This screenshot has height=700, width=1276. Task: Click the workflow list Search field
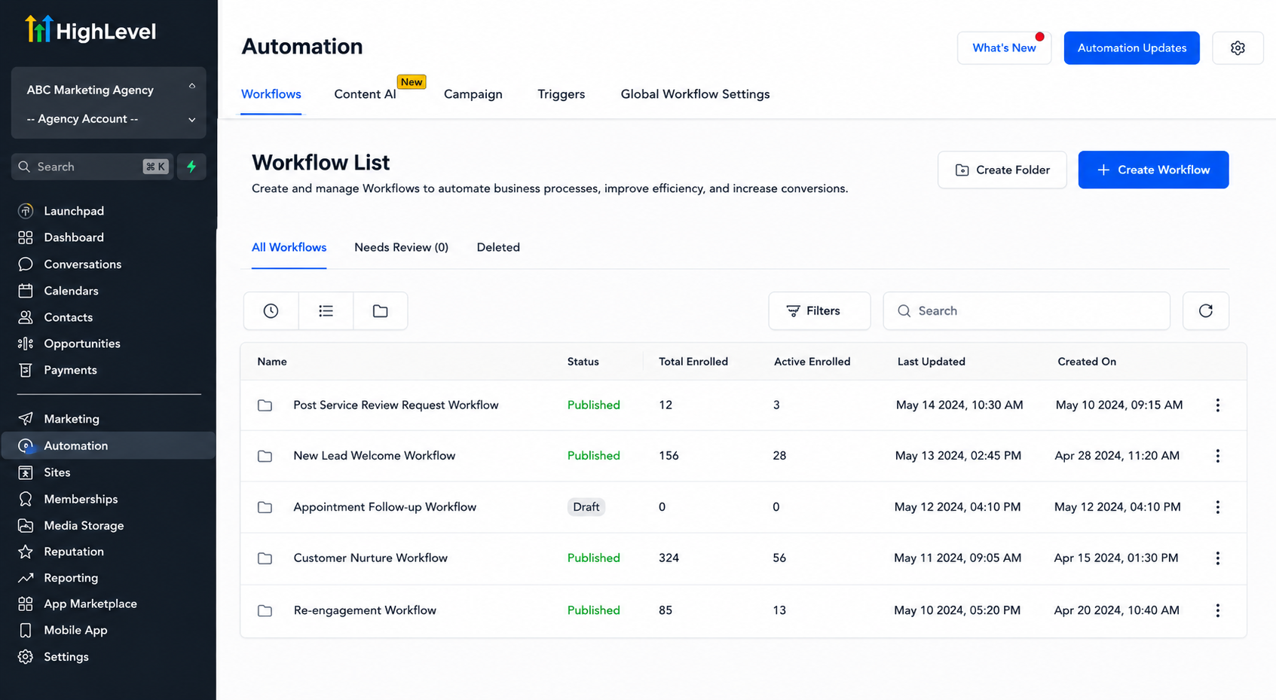tap(1027, 310)
